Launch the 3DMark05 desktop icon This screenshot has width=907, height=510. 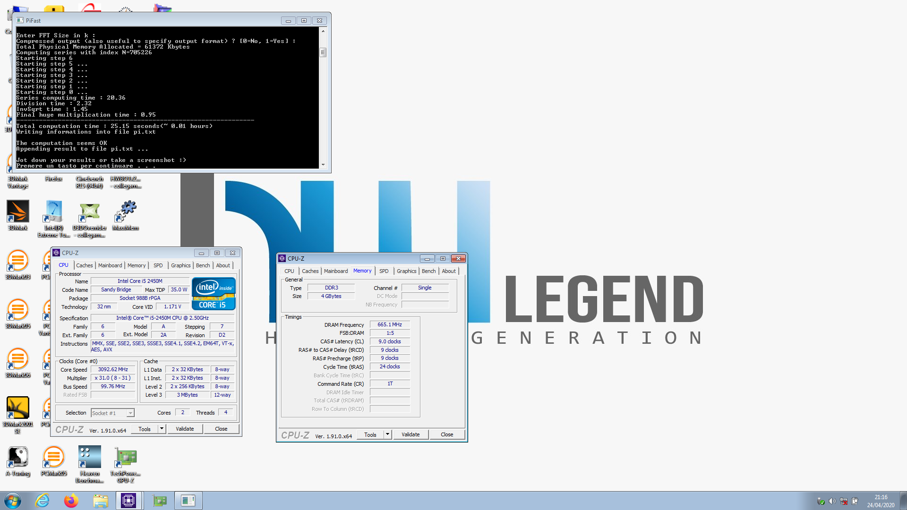18,313
